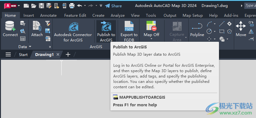
Task: Click the Redo arrow
Action: (91, 6)
